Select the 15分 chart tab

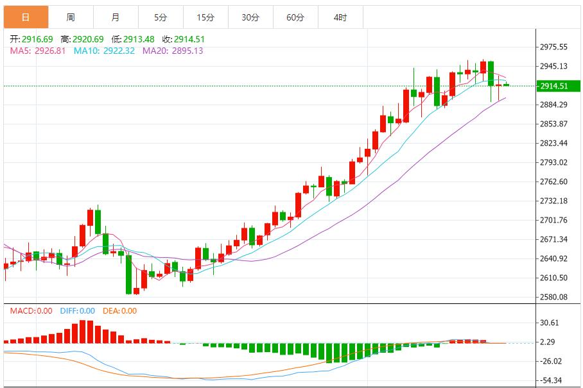pyautogui.click(x=205, y=17)
